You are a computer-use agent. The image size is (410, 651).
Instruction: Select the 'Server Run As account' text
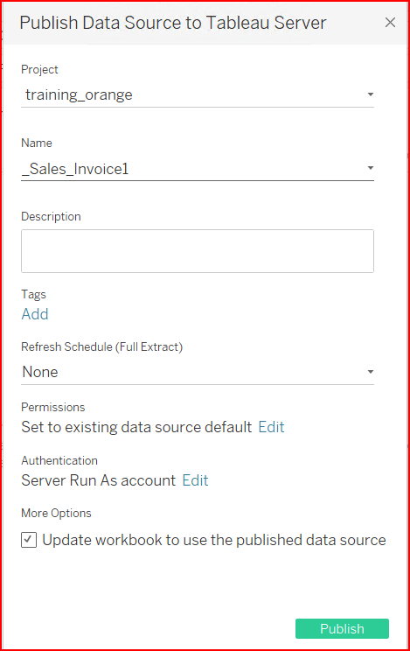point(99,480)
